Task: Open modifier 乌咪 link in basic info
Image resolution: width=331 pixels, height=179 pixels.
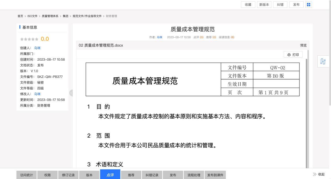Action: pos(37,94)
